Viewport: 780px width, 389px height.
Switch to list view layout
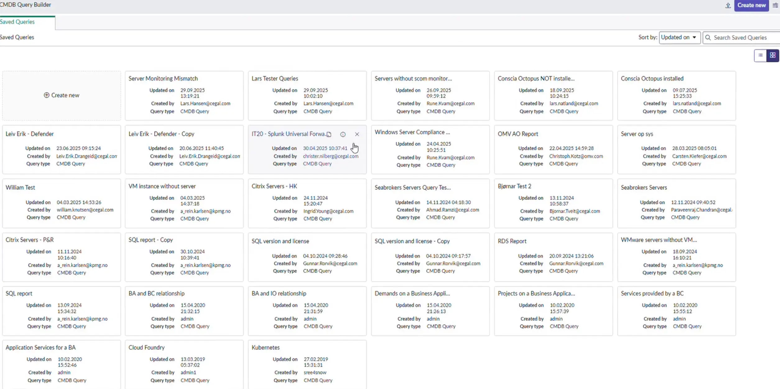coord(760,56)
